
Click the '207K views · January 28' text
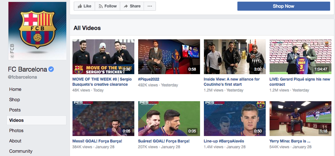159,147
